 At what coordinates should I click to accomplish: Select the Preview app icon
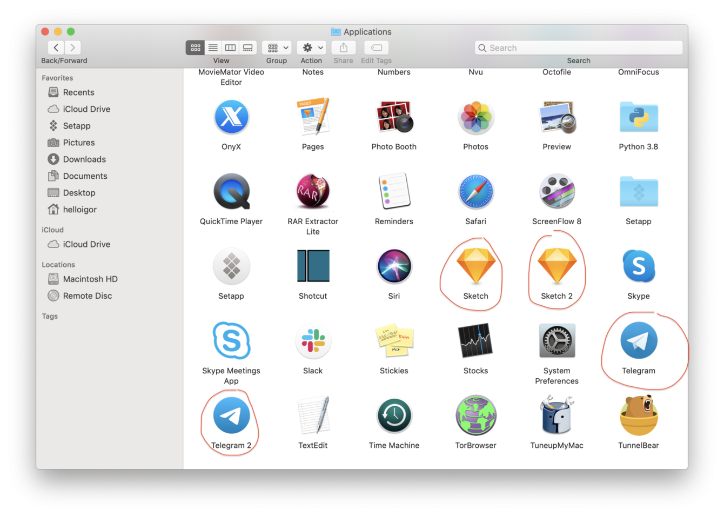pos(557,117)
